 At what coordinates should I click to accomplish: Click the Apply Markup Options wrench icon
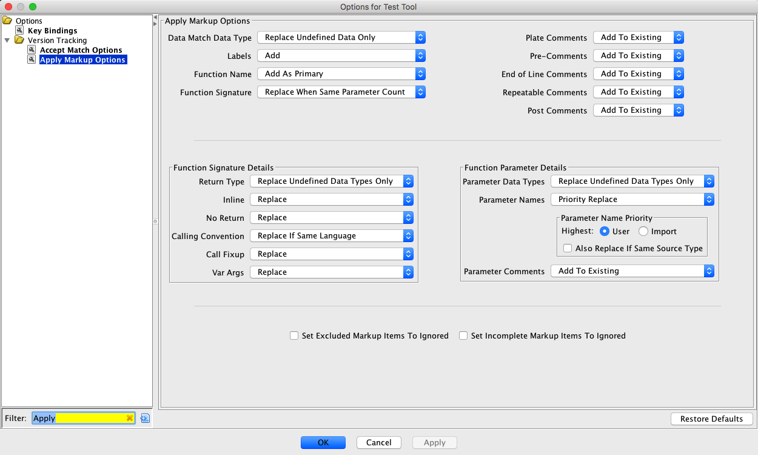(32, 59)
